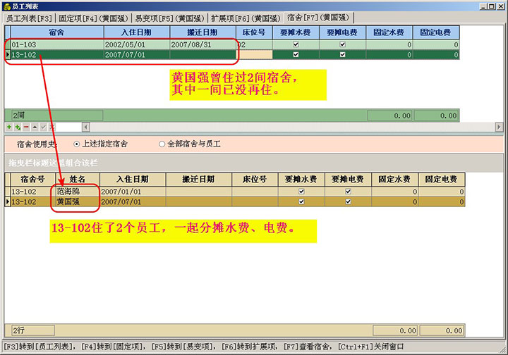Select the 13-102 row in the top grid
Viewport: 508px width, 355px height.
(x=56, y=54)
